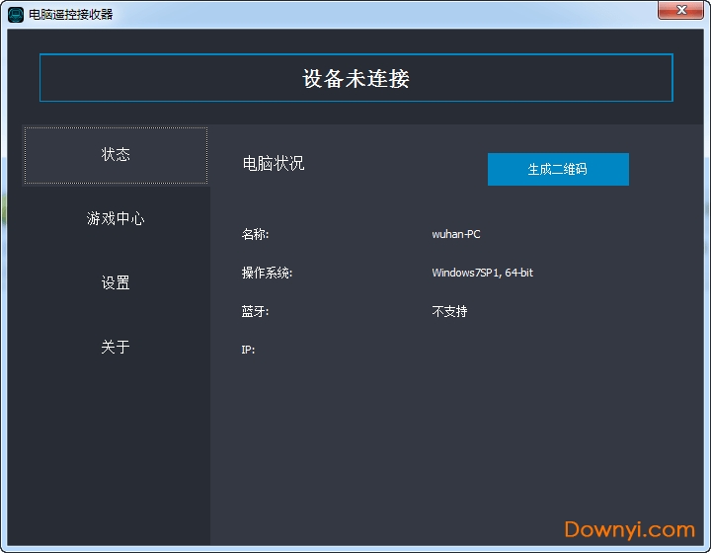Select the 状态 tab in sidebar
This screenshot has height=553, width=711.
(x=116, y=155)
